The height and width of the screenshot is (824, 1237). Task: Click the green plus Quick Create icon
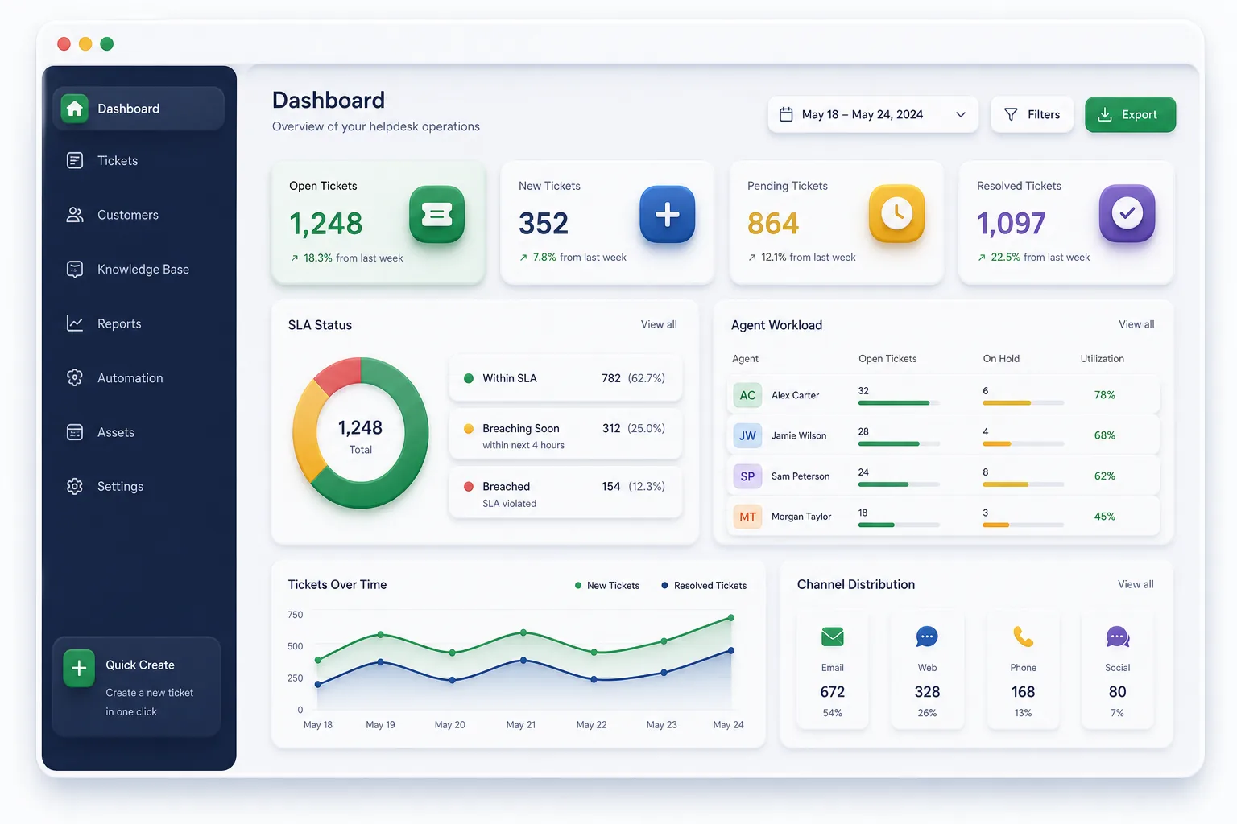point(79,668)
